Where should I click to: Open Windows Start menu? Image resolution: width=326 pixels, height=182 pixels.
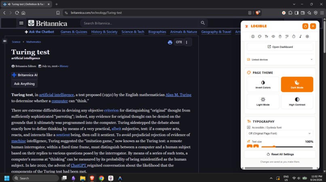(6, 178)
